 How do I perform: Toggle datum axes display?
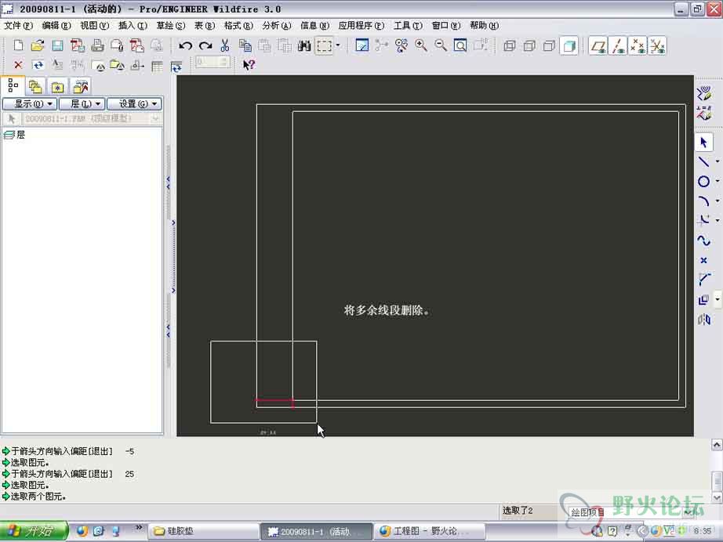[618, 46]
